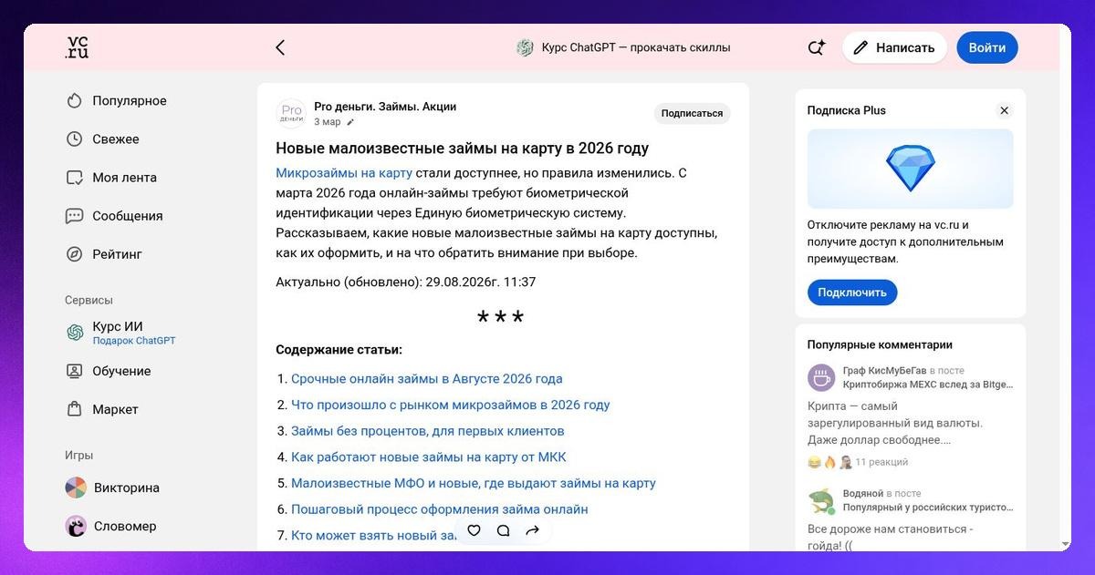Open the Подарок ChatGPT link in sidebar
1095x575 pixels.
134,341
